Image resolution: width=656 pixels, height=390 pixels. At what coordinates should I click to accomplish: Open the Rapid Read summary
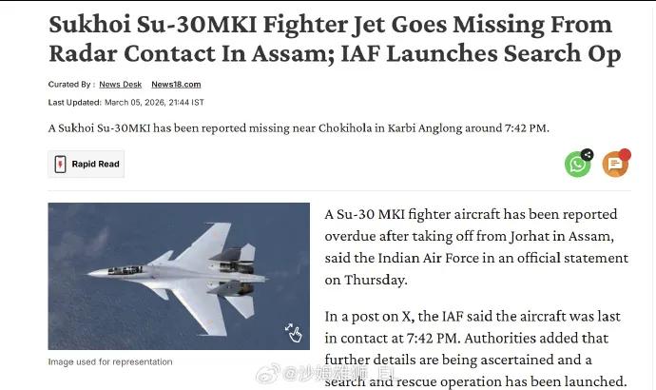pos(95,165)
